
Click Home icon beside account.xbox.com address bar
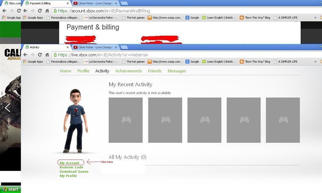pos(47,11)
